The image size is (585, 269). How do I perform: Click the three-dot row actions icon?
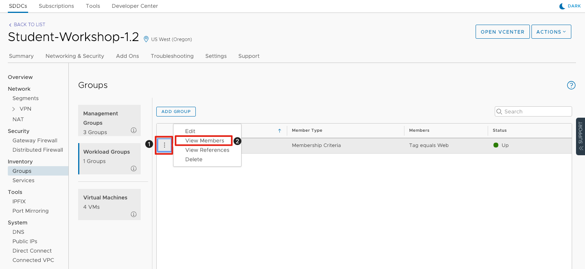tap(165, 145)
